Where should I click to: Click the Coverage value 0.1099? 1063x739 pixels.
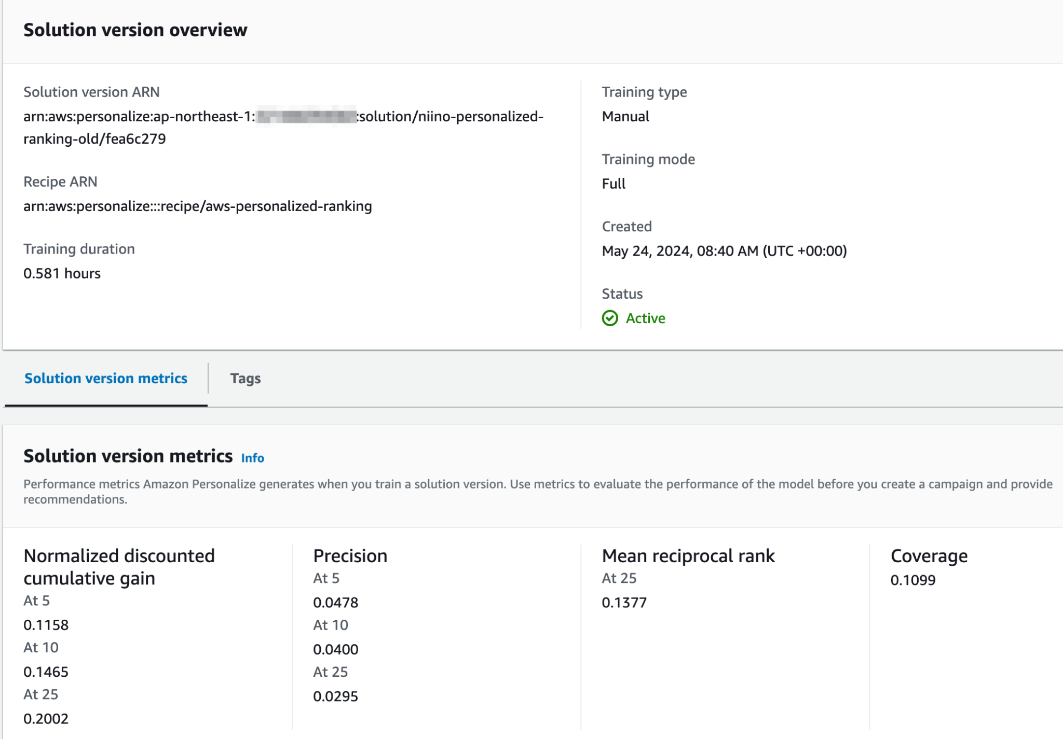[912, 580]
